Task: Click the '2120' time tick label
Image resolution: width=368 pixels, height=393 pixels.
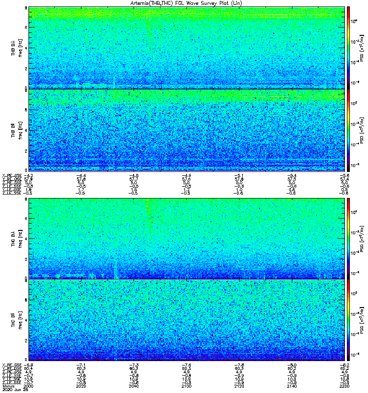Action: tap(239, 386)
